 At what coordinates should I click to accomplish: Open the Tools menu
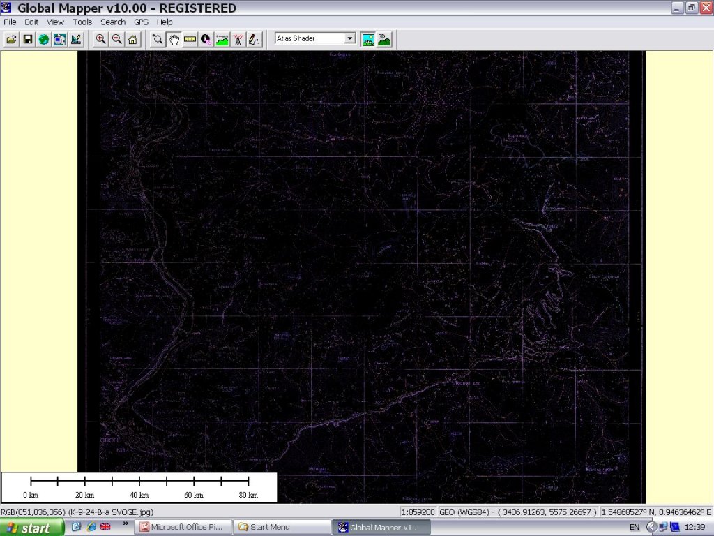pos(82,22)
